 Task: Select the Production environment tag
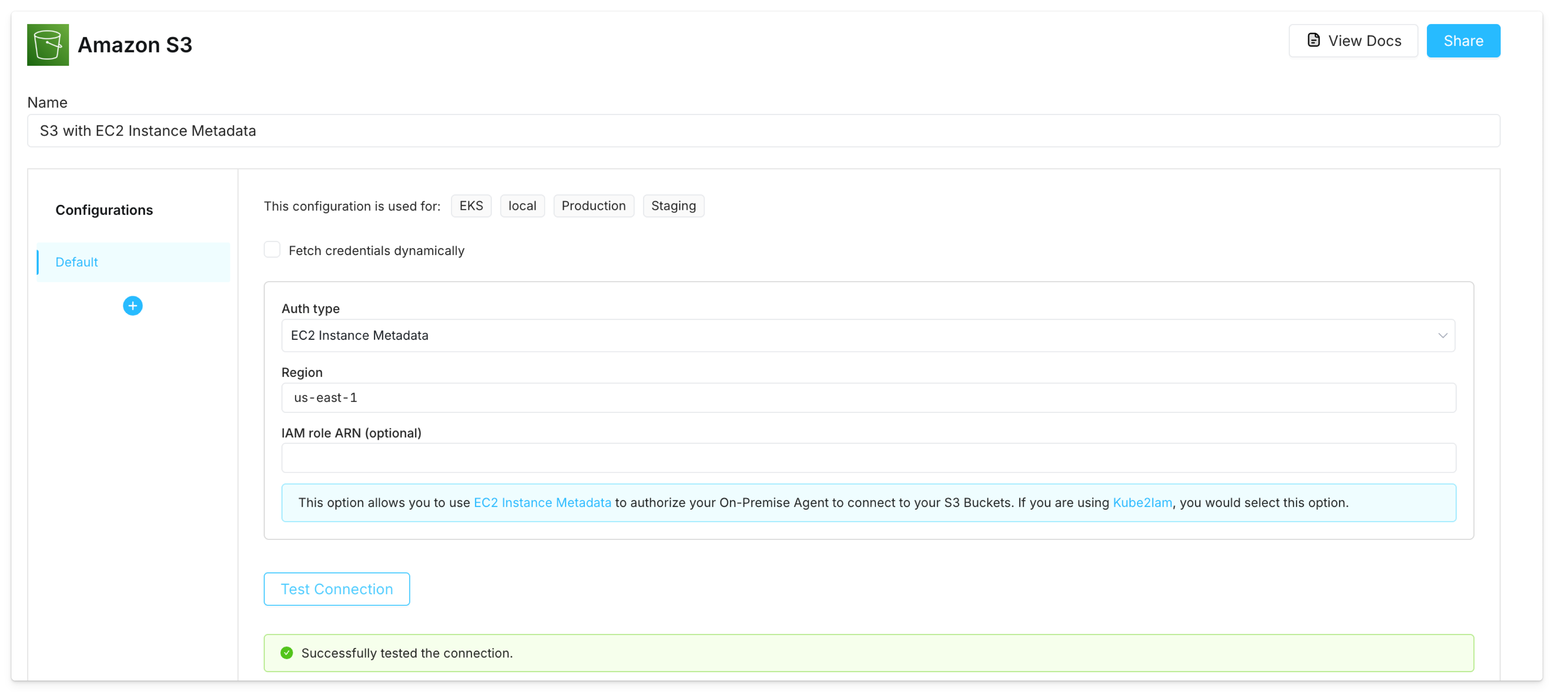[594, 206]
